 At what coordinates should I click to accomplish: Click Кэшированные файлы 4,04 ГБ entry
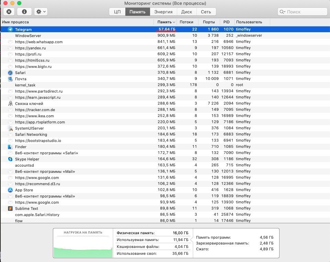(152, 247)
